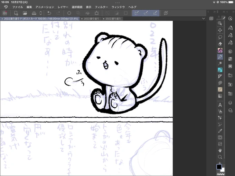Click the Invert selected area icon
Screen dimensions: 235x176
pos(116,13)
